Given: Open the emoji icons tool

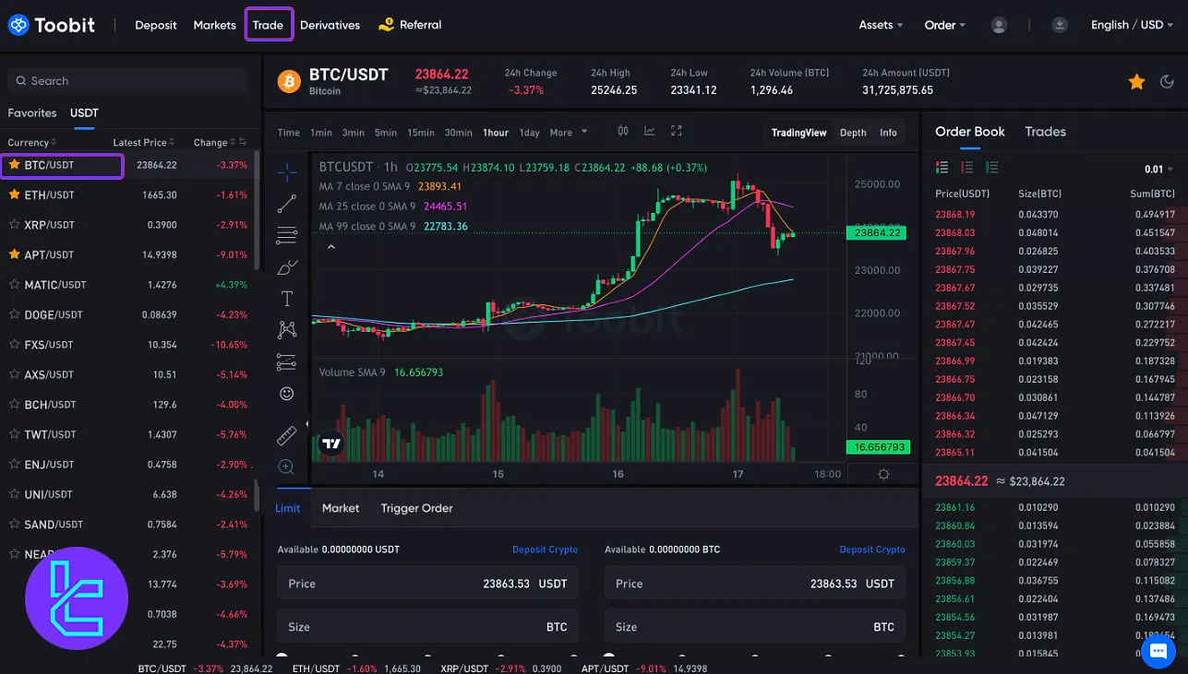Looking at the screenshot, I should click(287, 394).
